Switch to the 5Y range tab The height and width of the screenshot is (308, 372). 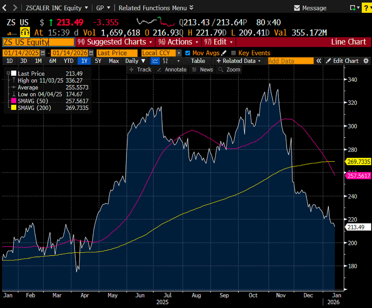[x=98, y=61]
